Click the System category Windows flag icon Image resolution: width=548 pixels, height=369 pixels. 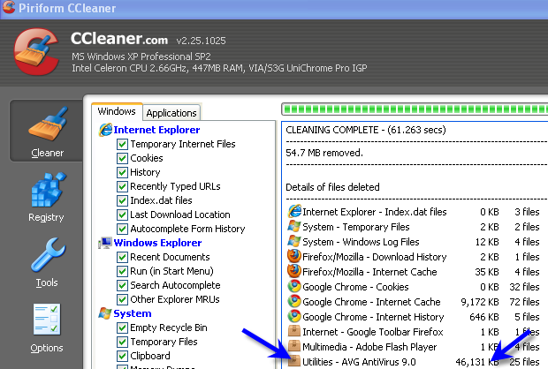tap(105, 313)
